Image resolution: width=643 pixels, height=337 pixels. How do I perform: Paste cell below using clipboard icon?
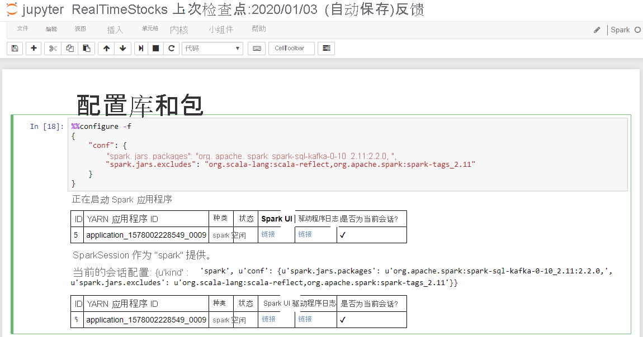tap(87, 48)
